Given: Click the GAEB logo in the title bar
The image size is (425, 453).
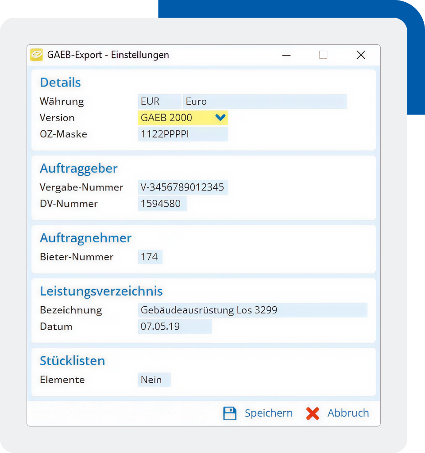Looking at the screenshot, I should [x=36, y=55].
